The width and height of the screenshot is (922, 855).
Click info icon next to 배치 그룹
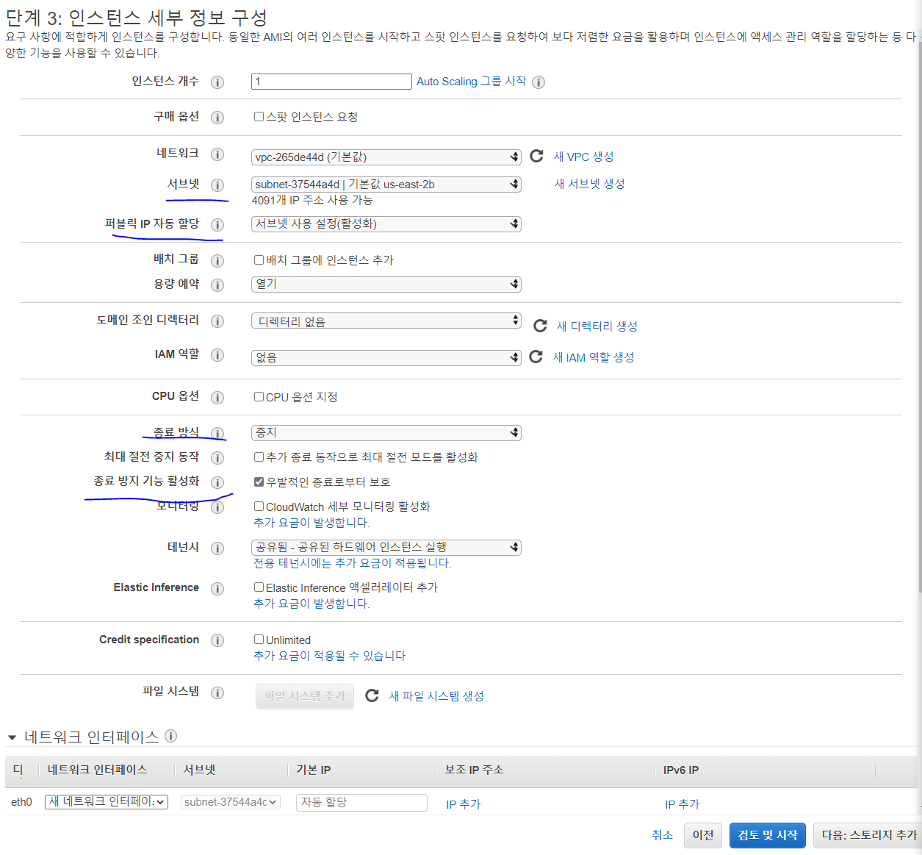pyautogui.click(x=217, y=261)
